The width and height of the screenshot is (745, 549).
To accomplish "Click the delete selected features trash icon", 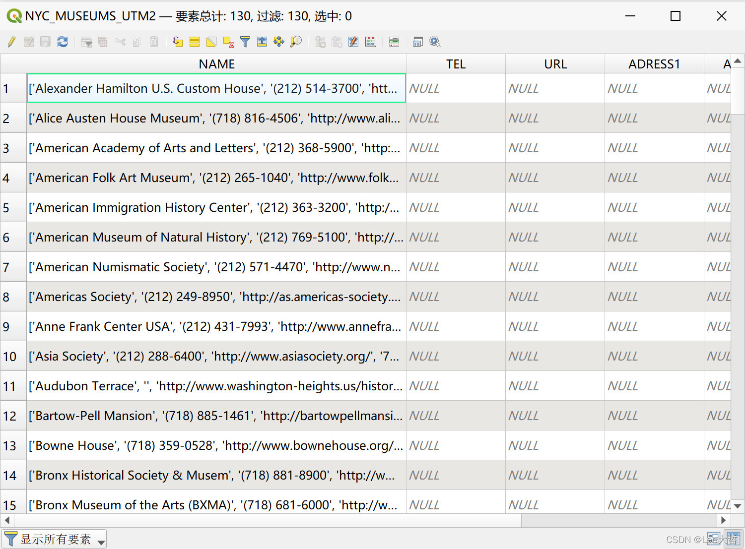I will (103, 42).
